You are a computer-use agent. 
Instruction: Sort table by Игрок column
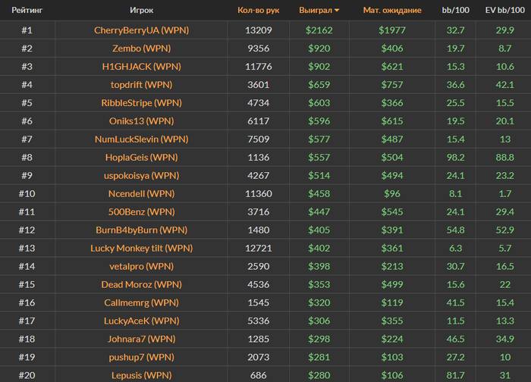point(140,11)
